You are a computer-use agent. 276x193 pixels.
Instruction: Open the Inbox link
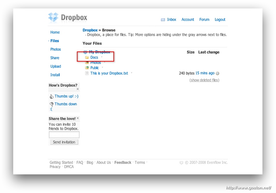point(172,20)
